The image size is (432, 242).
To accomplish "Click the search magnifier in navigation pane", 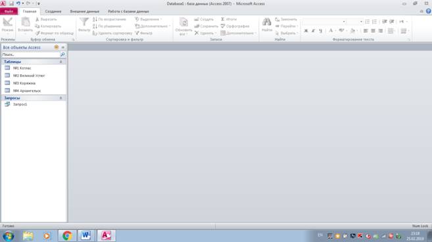I will tap(62, 54).
